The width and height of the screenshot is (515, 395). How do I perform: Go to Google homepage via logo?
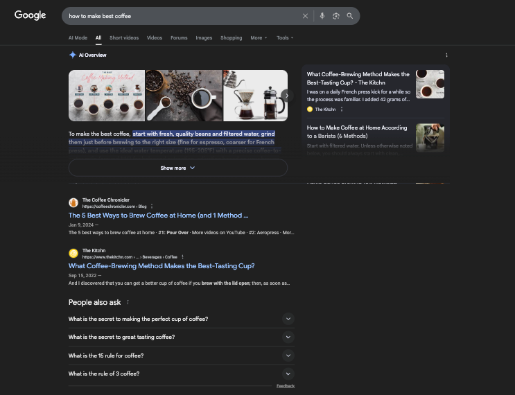(x=30, y=15)
